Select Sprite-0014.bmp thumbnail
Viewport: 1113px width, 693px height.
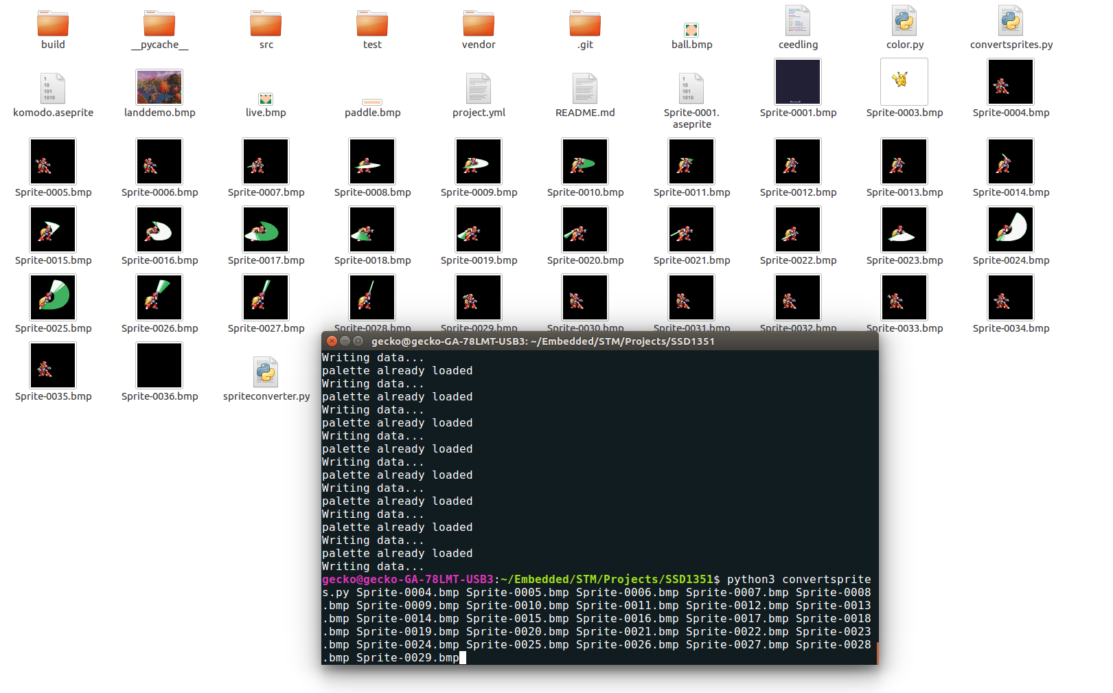pos(1011,161)
